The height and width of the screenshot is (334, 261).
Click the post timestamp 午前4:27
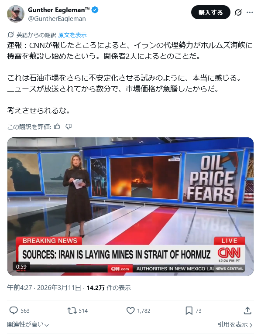coord(19,288)
